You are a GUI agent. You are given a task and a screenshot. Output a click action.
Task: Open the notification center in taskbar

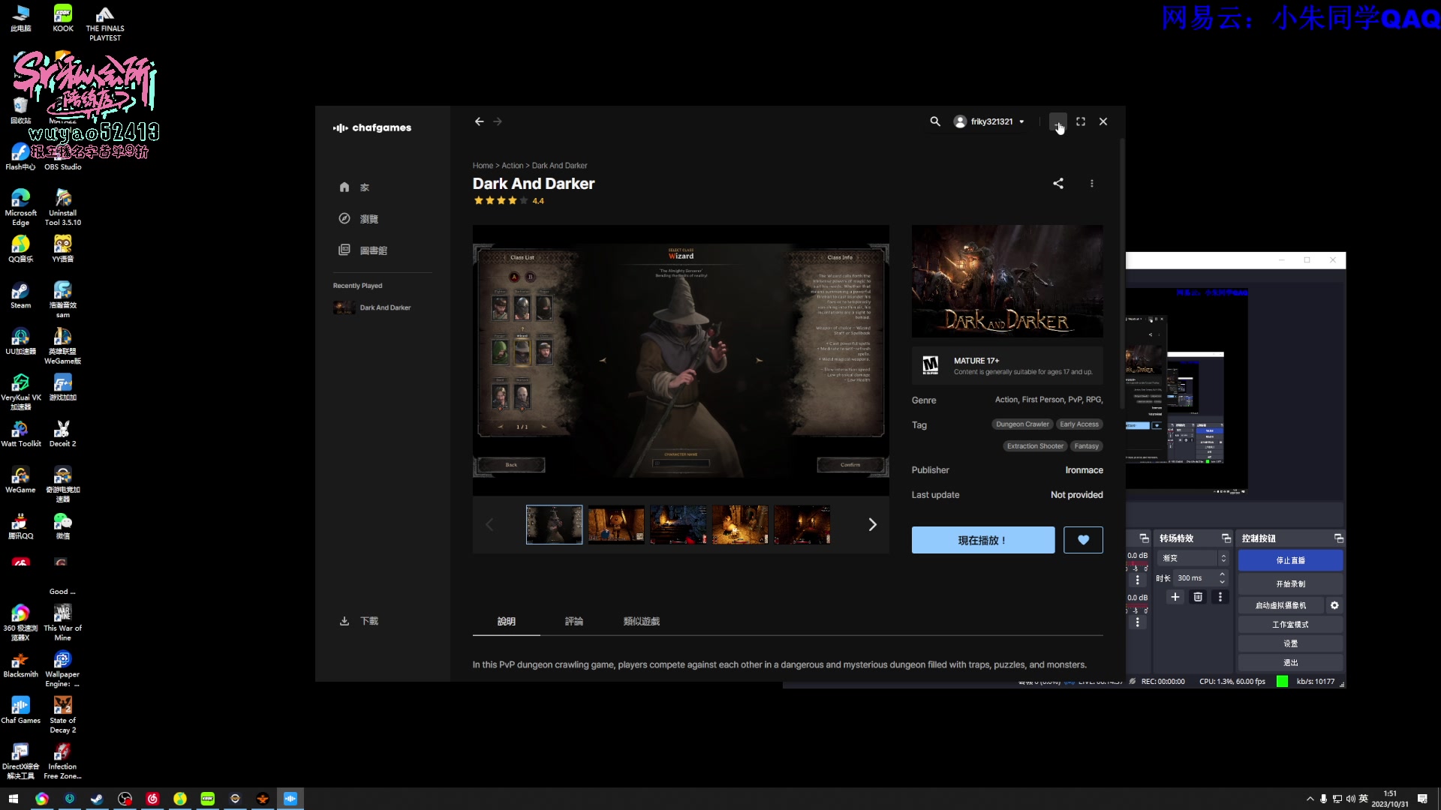tap(1422, 799)
